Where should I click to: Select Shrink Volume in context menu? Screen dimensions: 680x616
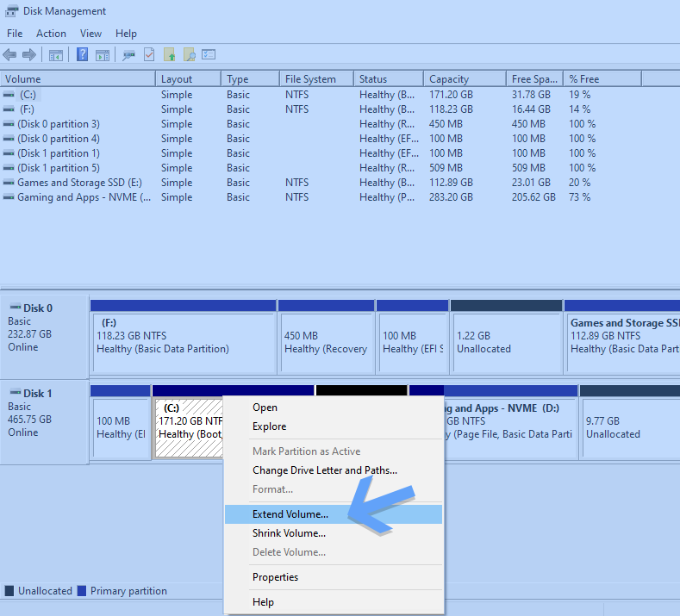coord(333,533)
